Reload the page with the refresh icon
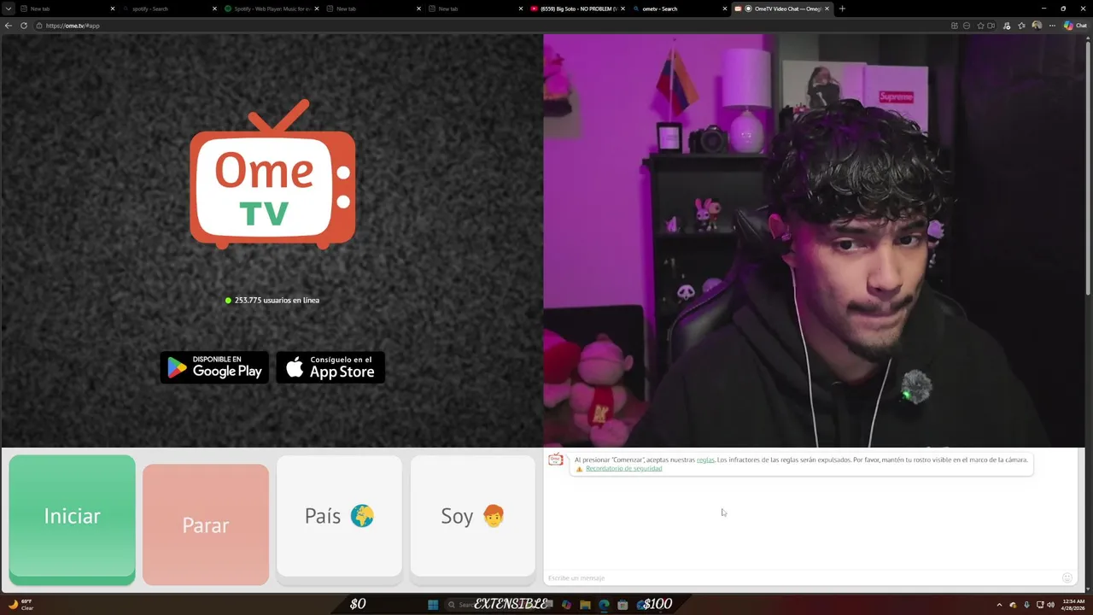Screen dimensions: 1093x615 click(x=23, y=26)
